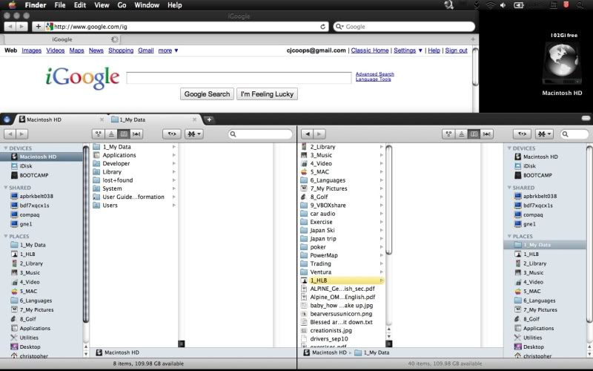Open the Advanced Search link
593x371 pixels.
pyautogui.click(x=375, y=74)
